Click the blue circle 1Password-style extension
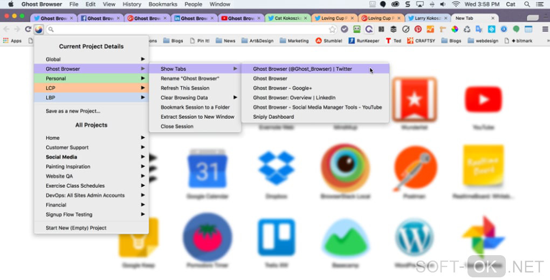This screenshot has height=280, width=550. click(504, 29)
